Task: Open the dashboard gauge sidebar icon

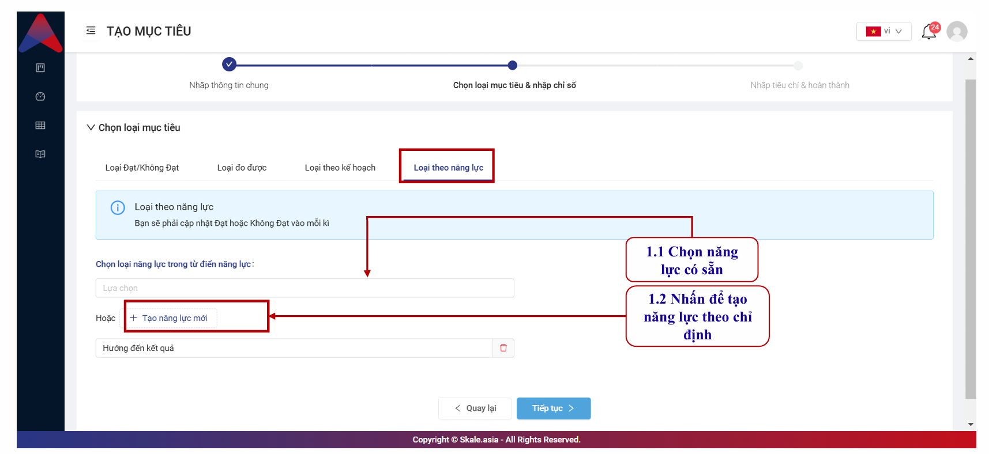Action: pos(40,97)
